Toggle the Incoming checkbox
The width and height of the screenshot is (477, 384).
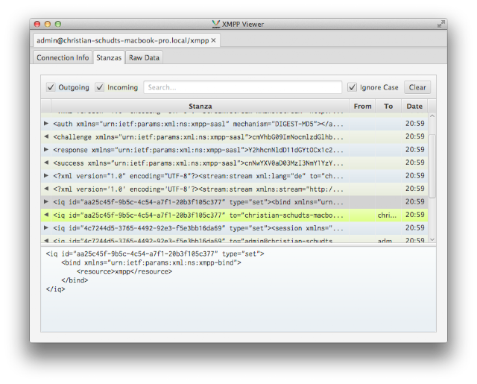pos(99,87)
